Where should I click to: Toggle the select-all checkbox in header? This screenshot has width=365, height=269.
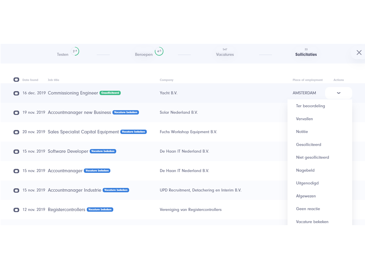pos(16,80)
